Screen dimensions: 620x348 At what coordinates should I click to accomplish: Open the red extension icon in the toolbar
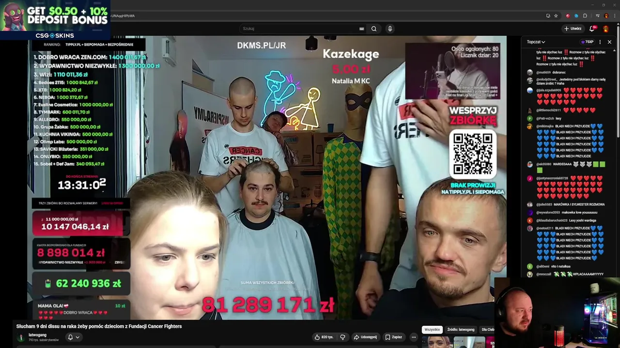pyautogui.click(x=568, y=15)
